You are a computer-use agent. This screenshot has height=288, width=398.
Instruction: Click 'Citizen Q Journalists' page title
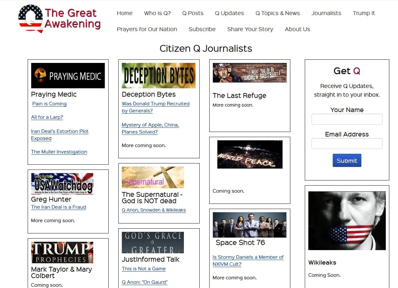[x=206, y=48]
